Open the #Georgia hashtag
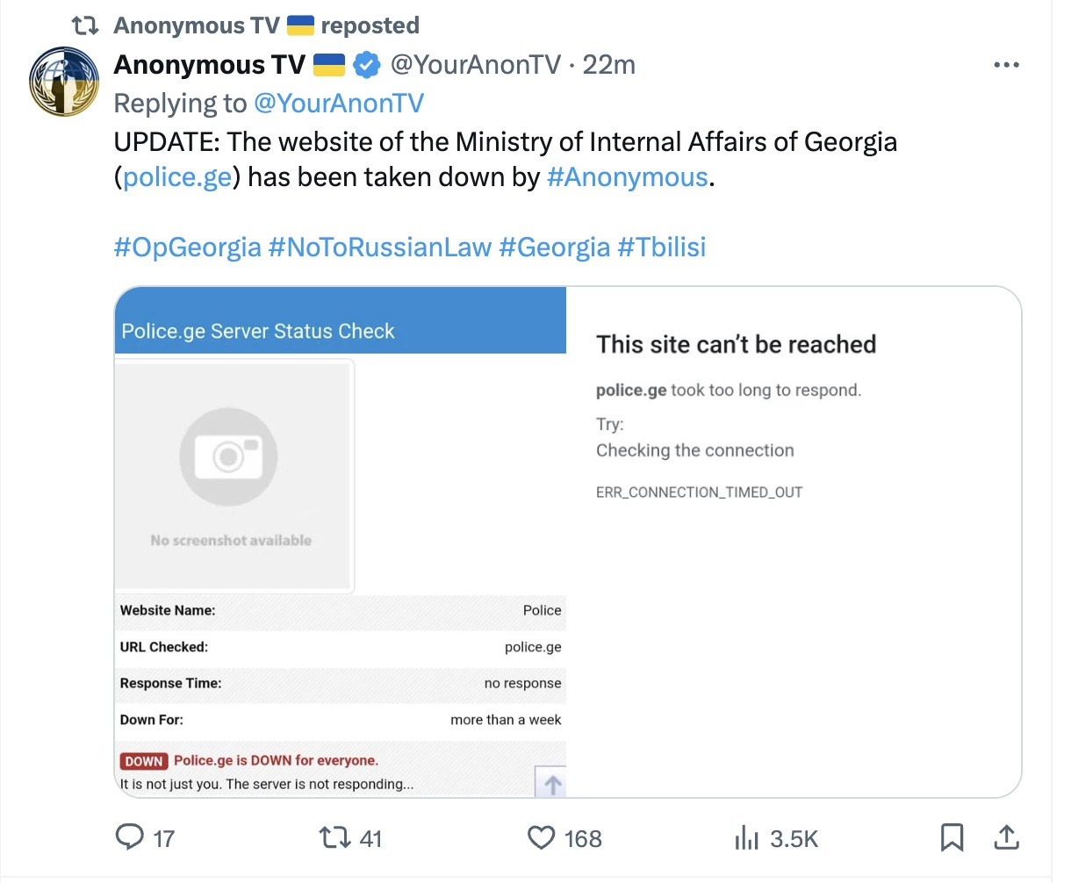Image resolution: width=1071 pixels, height=883 pixels. (554, 248)
